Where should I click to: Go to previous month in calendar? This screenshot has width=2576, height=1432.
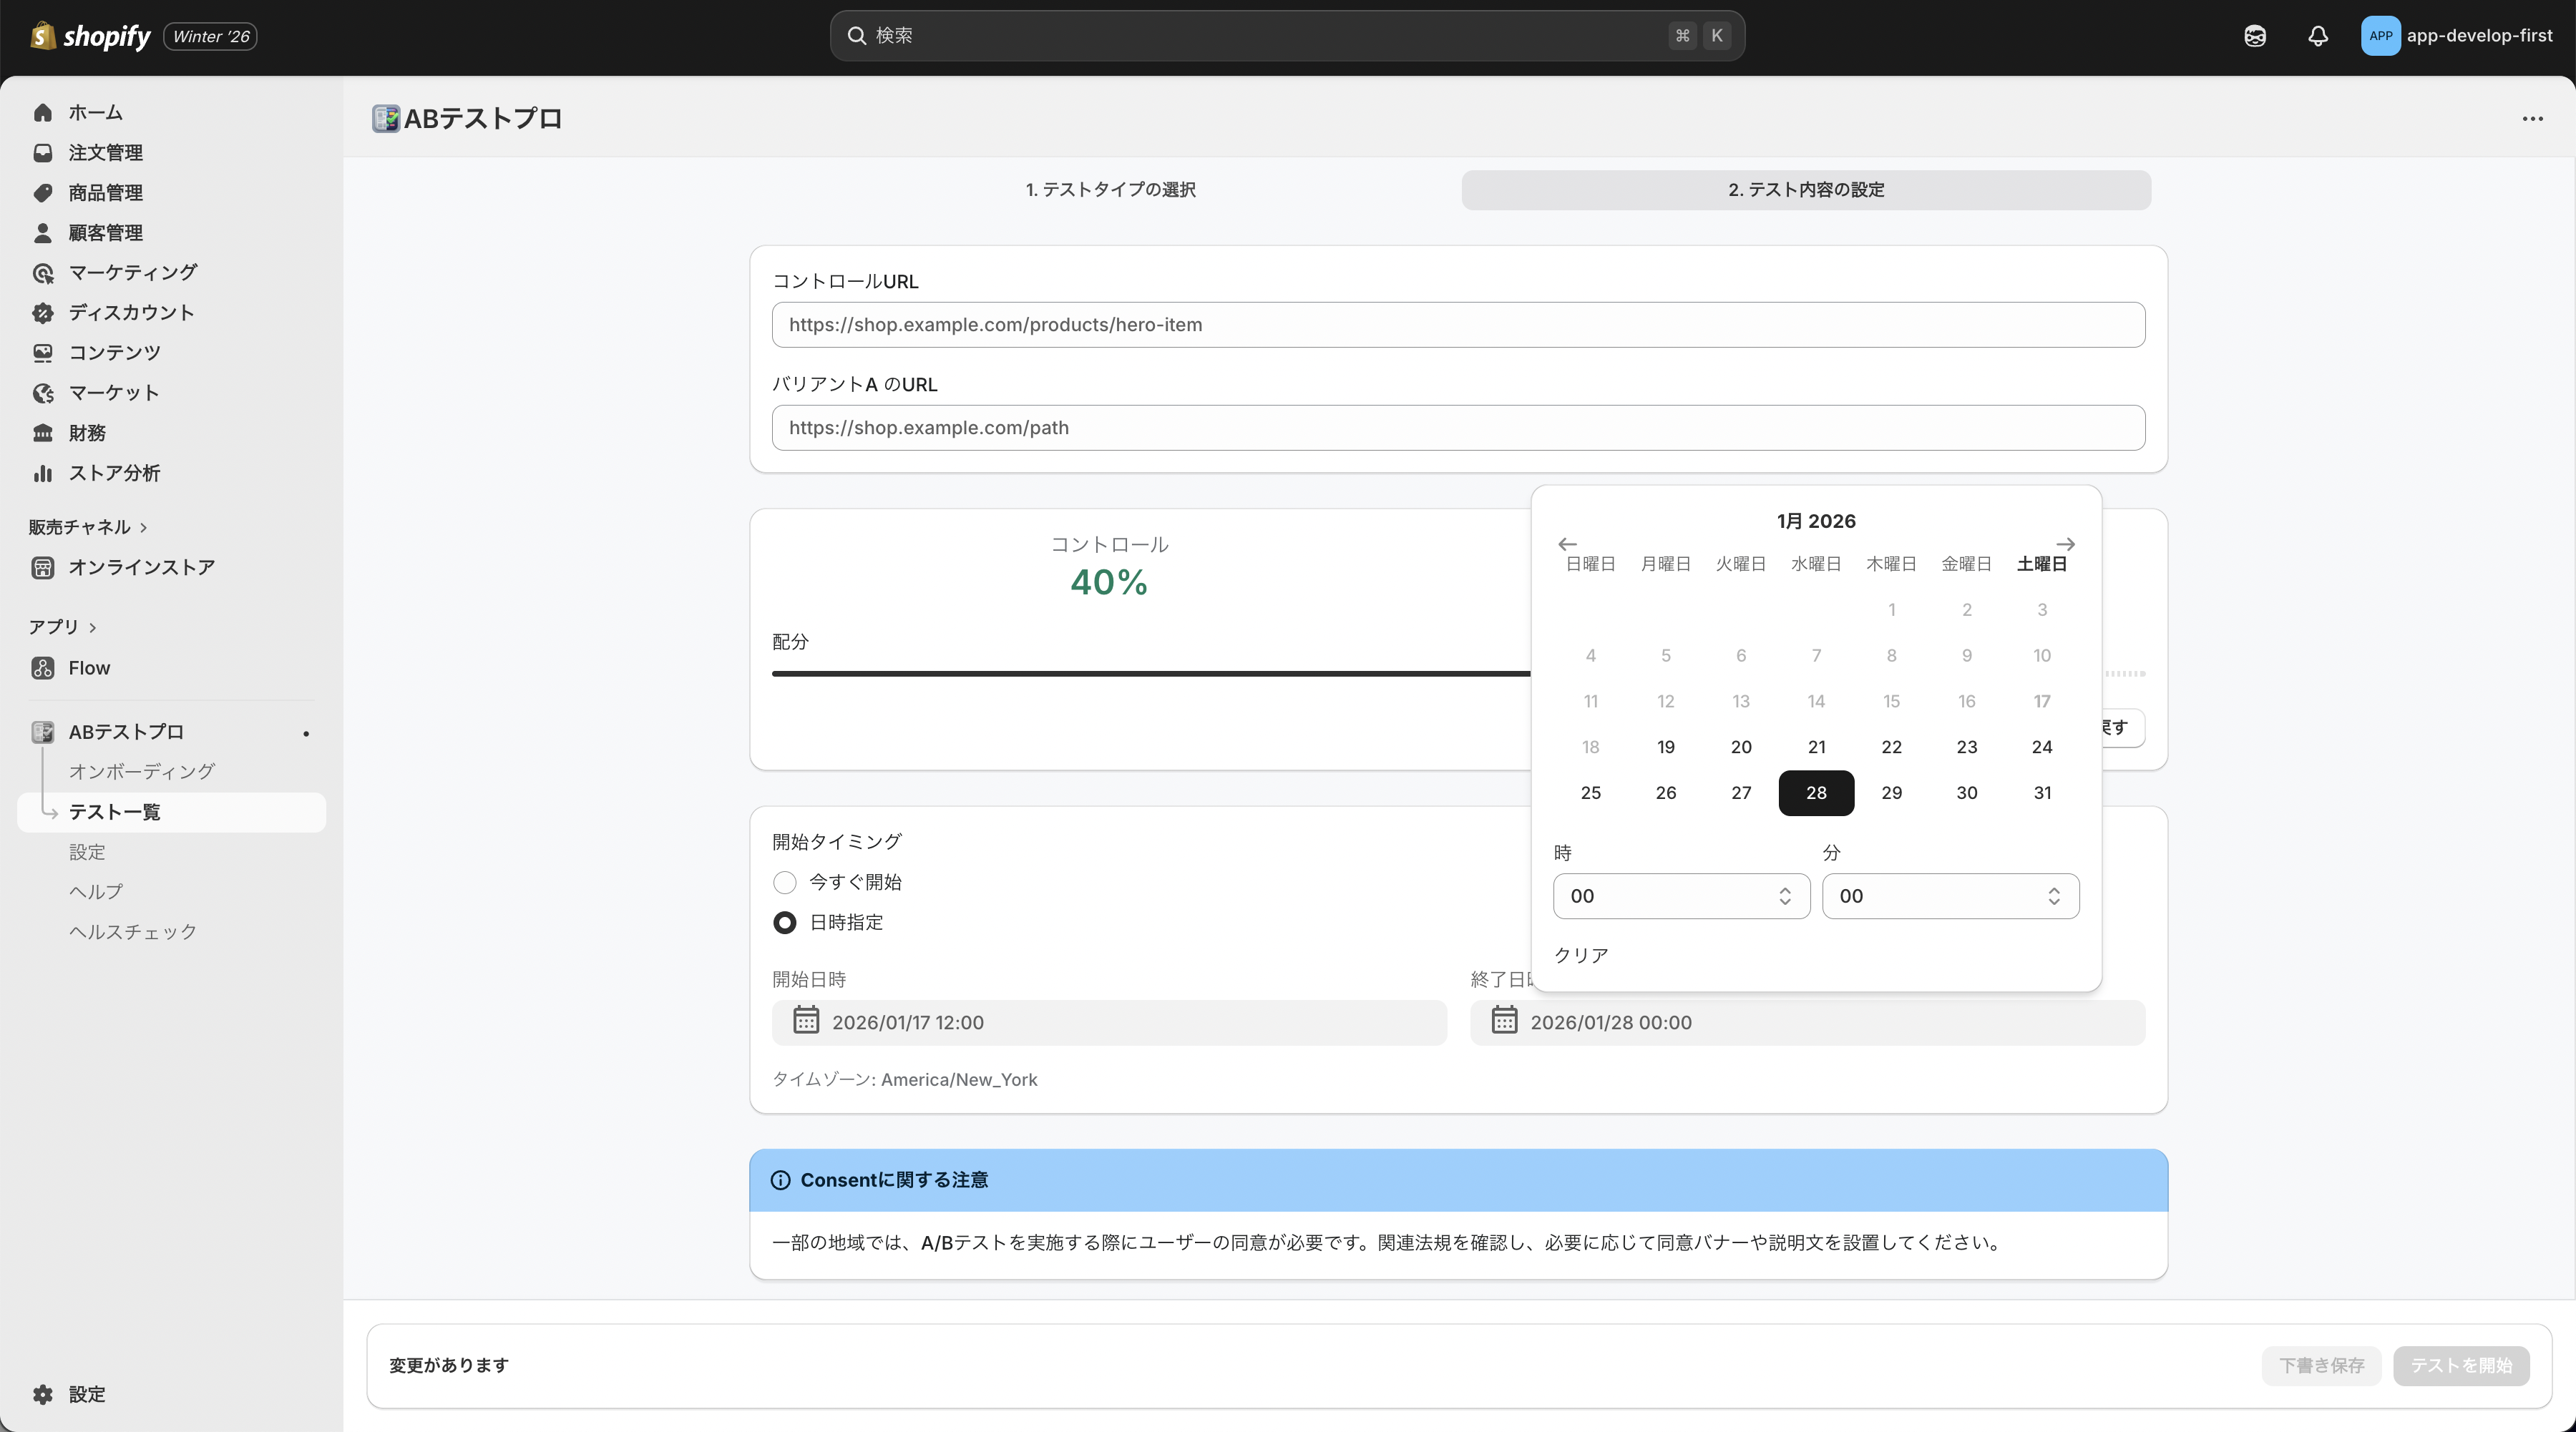click(x=1567, y=544)
